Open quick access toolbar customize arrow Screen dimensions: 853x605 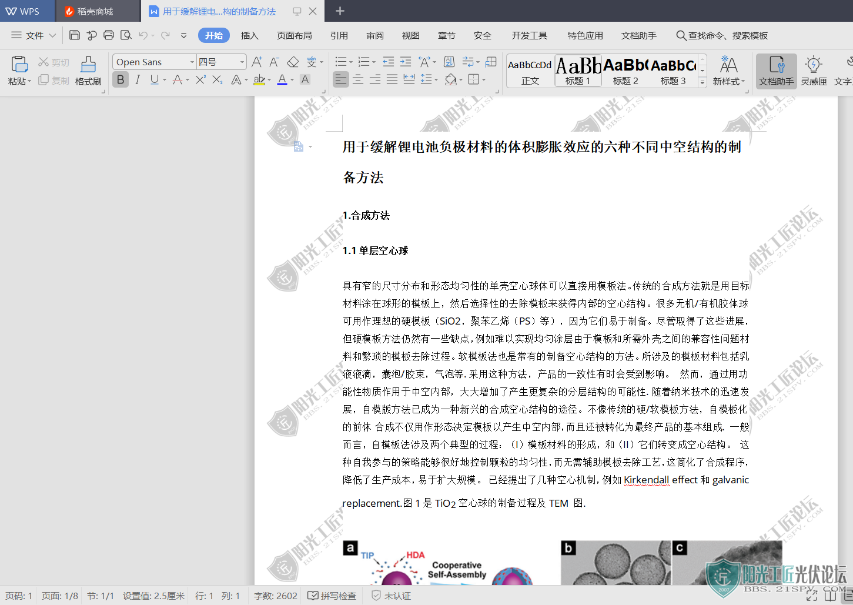point(183,35)
